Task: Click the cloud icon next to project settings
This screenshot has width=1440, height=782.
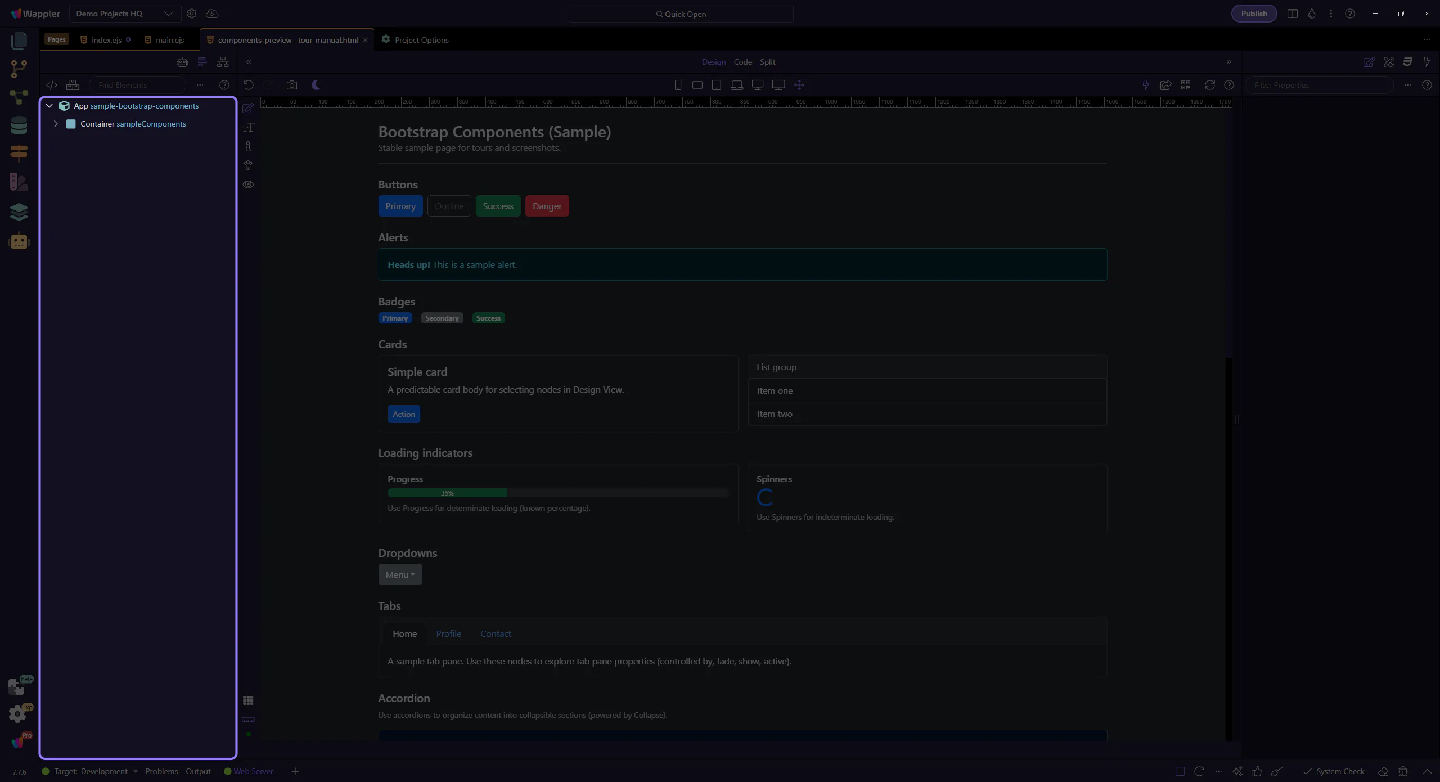Action: click(212, 14)
